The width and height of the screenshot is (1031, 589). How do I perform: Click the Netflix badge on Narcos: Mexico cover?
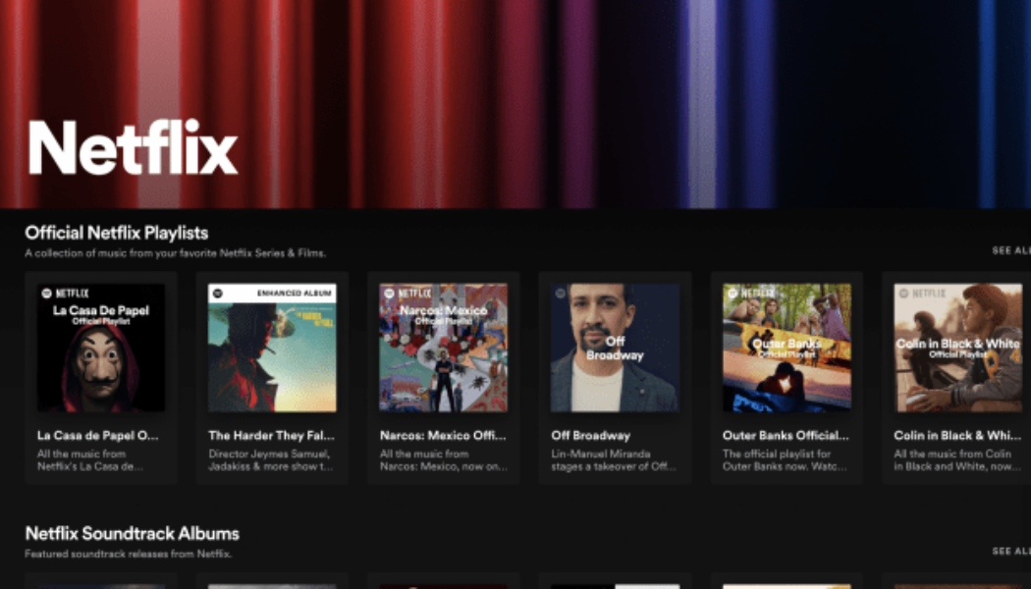click(x=405, y=291)
